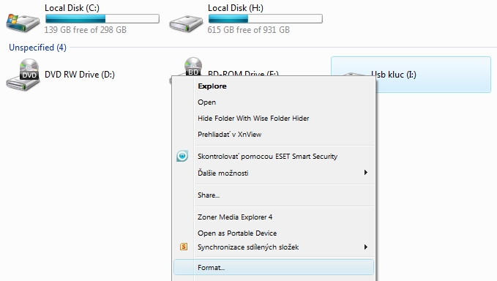Click the orange Synchronizace sdílených složek icon
Viewport: 497px width, 281px height.
click(x=184, y=247)
